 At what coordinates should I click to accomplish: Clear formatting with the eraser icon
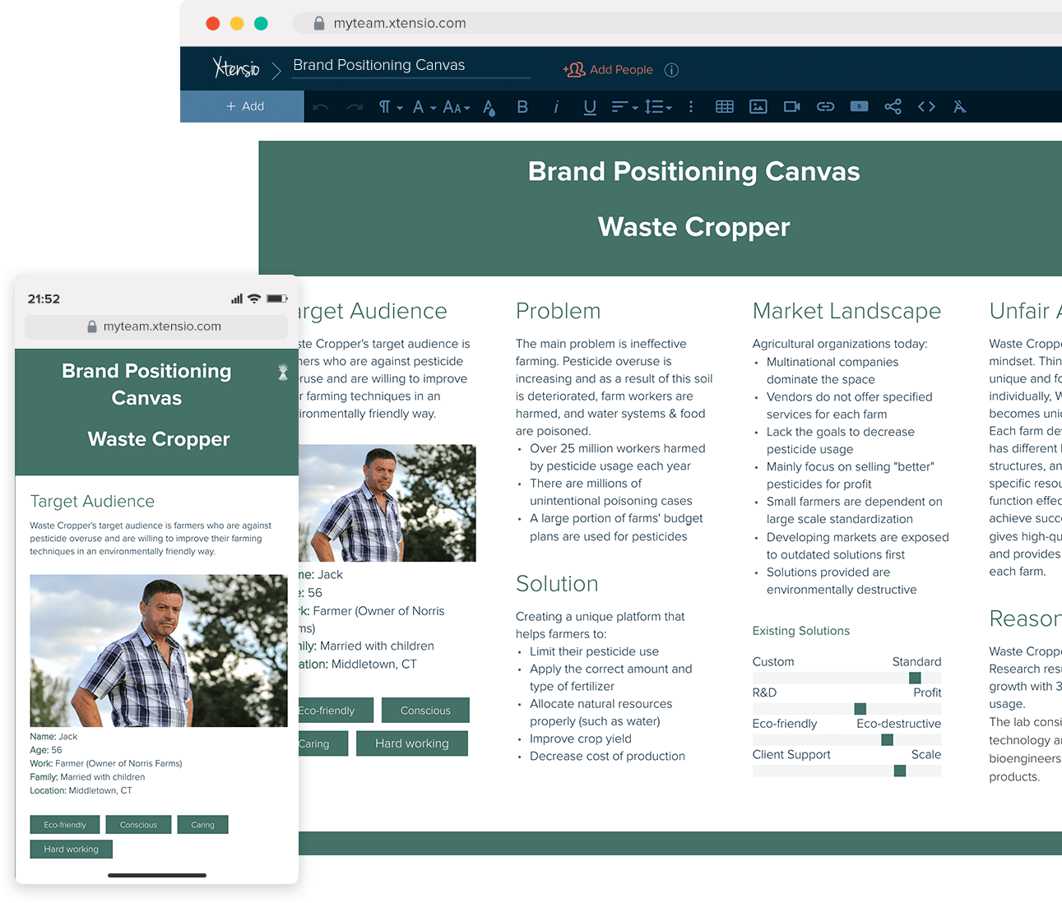pyautogui.click(x=959, y=106)
